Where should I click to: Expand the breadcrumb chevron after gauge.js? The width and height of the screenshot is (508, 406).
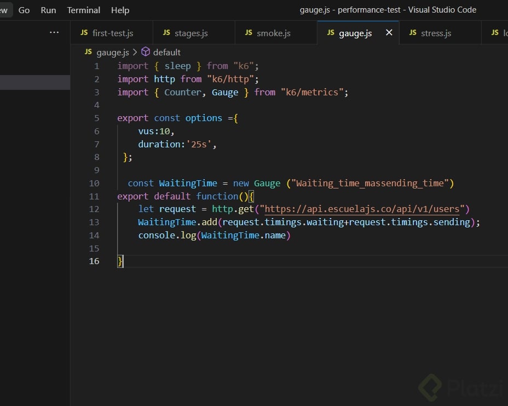pyautogui.click(x=135, y=52)
